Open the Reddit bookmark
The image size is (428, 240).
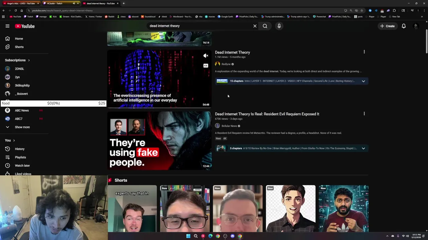click(109, 17)
